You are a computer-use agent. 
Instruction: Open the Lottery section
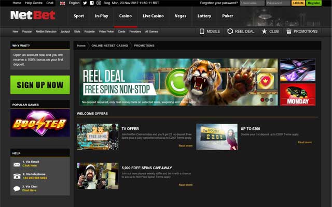click(204, 16)
